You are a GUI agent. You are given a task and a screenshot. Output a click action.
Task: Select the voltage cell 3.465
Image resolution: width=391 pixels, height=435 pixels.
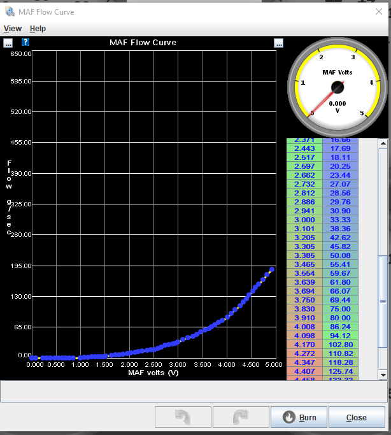coord(304,264)
